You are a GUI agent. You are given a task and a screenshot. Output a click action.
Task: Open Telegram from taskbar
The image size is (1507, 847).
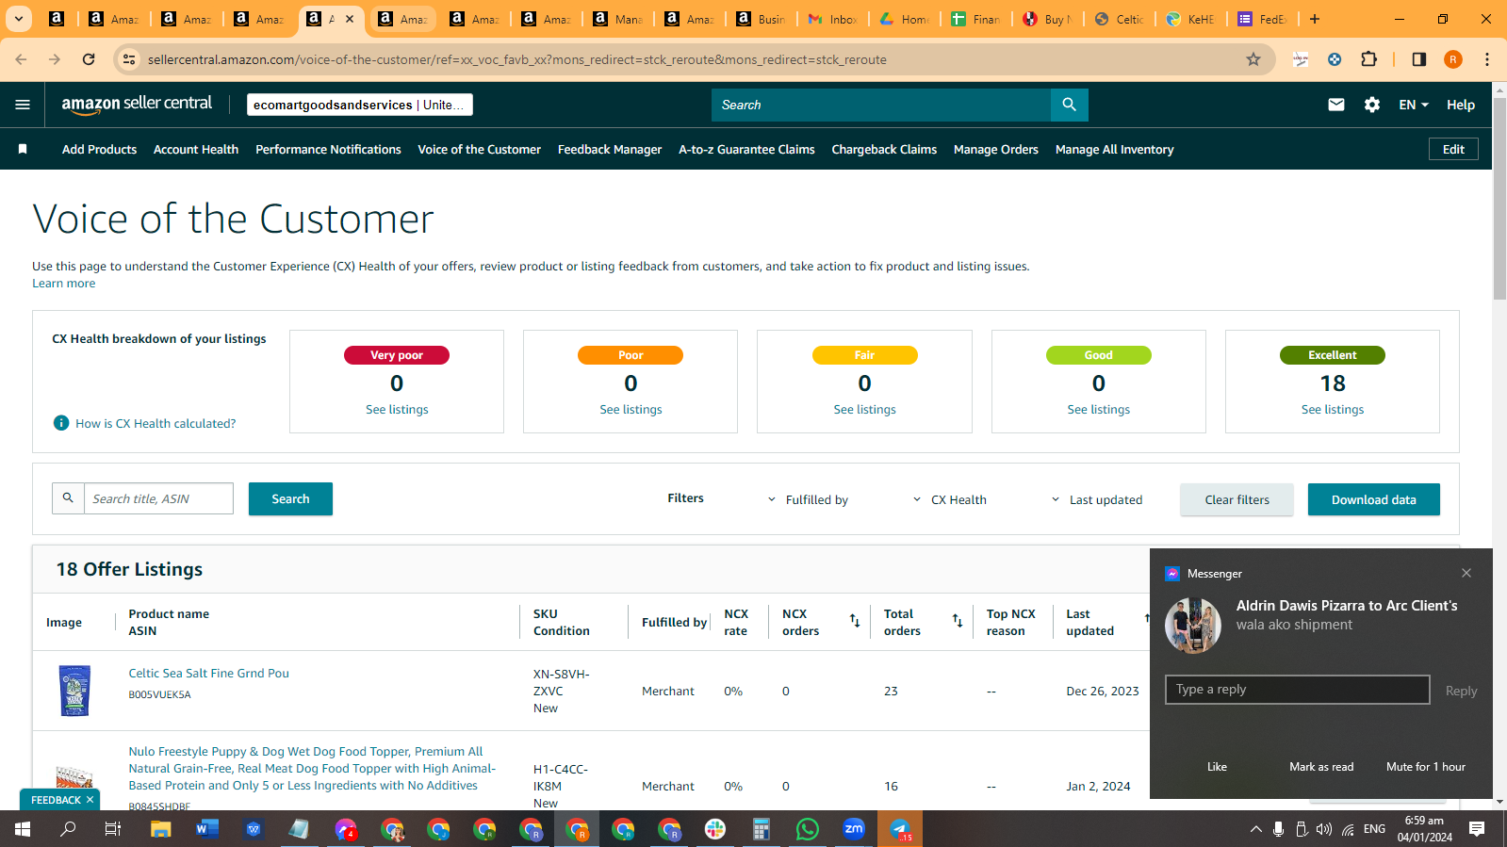pyautogui.click(x=900, y=829)
